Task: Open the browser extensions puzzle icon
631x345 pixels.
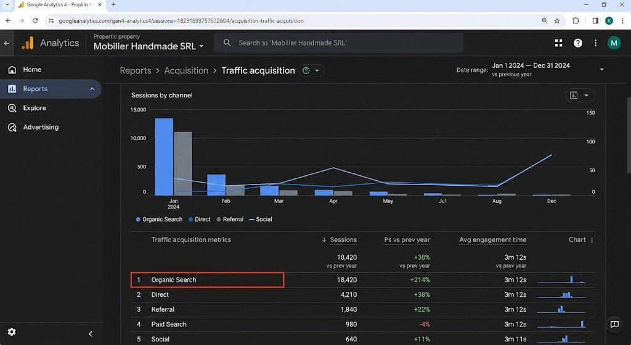Action: [x=576, y=20]
